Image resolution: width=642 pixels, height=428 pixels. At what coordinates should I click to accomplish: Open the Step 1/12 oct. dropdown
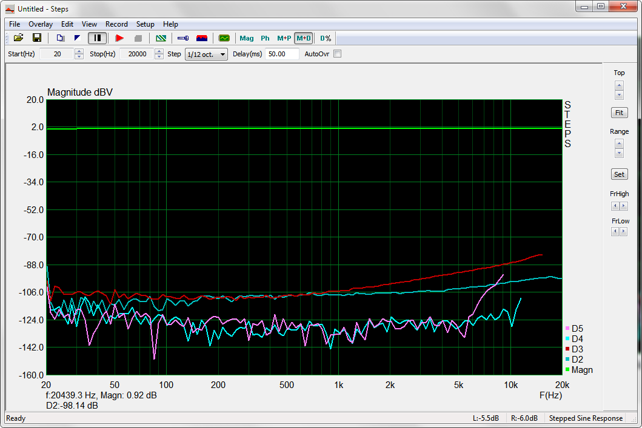(x=206, y=54)
